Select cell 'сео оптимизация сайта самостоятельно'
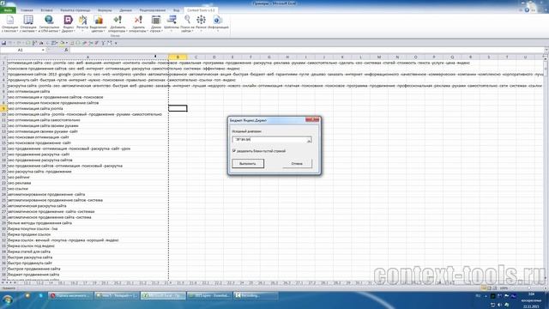 (87, 120)
